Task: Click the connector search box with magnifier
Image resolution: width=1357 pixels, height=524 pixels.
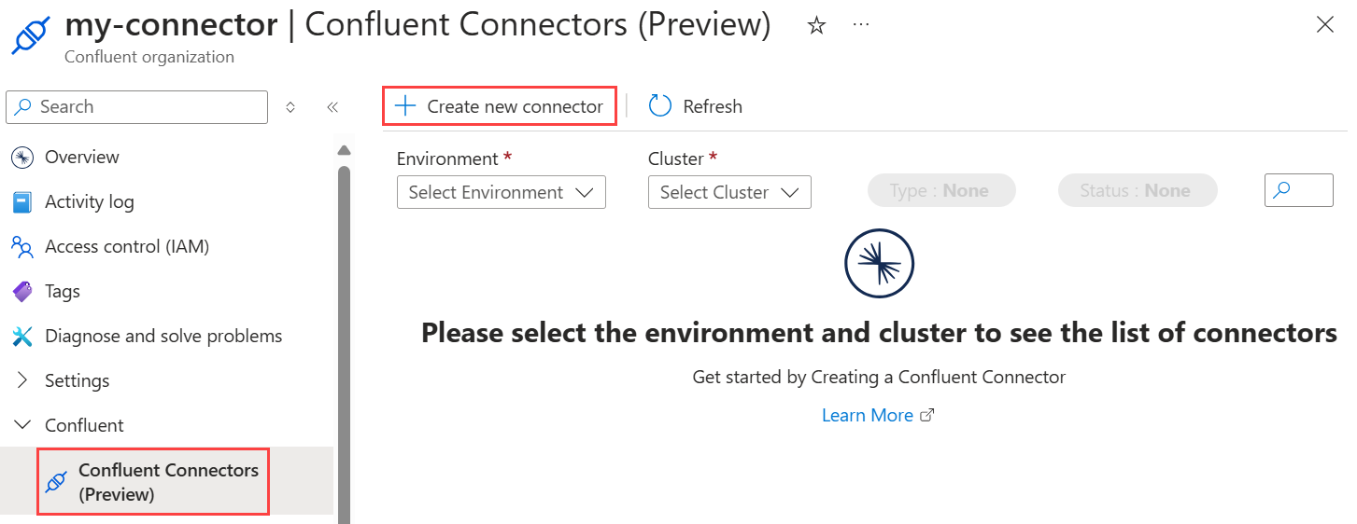Action: tap(1298, 190)
